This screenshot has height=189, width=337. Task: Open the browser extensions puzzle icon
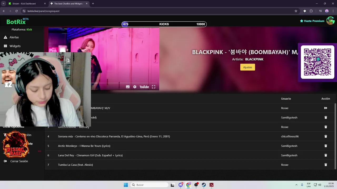click(311, 11)
